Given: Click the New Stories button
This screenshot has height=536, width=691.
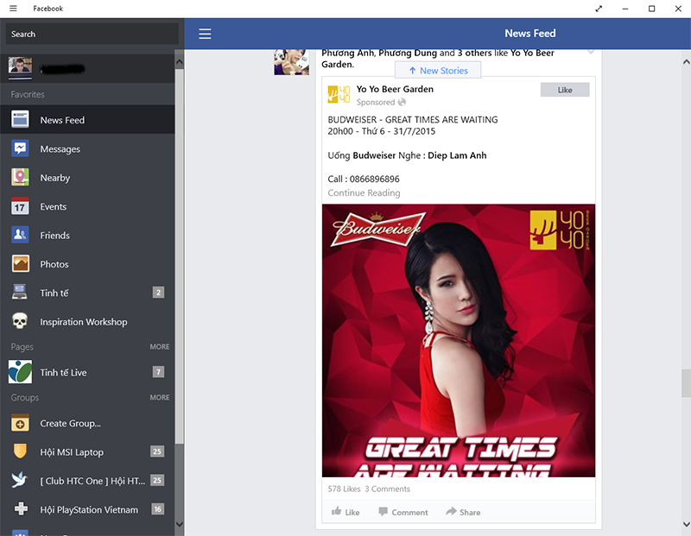Looking at the screenshot, I should click(x=438, y=70).
